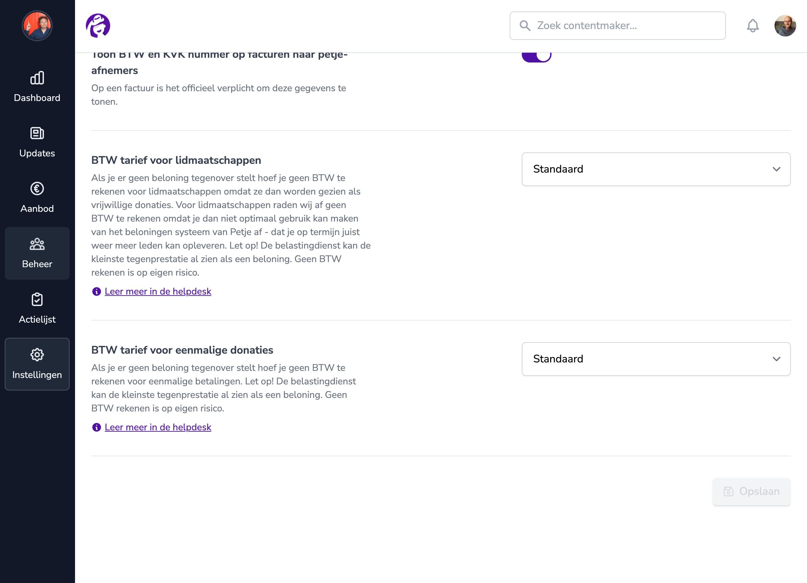Open Updates section in sidebar

click(x=37, y=143)
